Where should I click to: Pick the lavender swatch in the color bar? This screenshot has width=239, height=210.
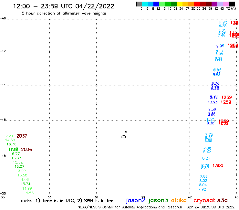pos(220,4)
